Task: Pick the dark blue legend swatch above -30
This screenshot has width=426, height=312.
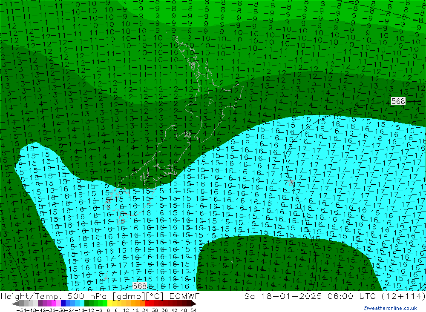Action: (x=63, y=303)
